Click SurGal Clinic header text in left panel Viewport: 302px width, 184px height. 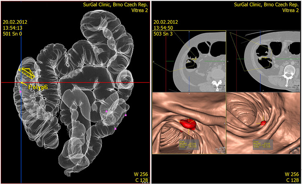114,5
